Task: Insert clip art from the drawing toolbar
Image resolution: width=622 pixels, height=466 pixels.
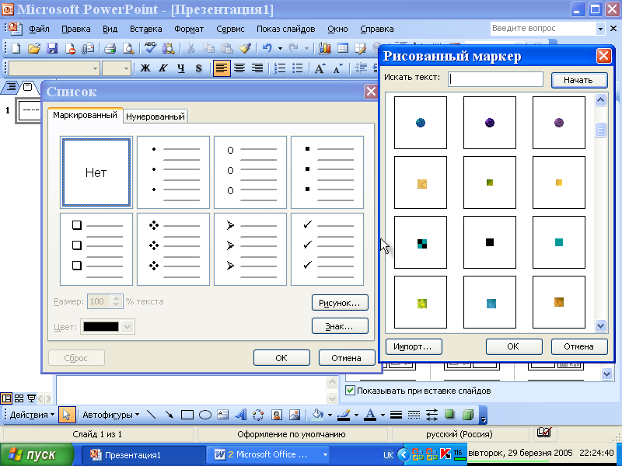Action: point(277,415)
